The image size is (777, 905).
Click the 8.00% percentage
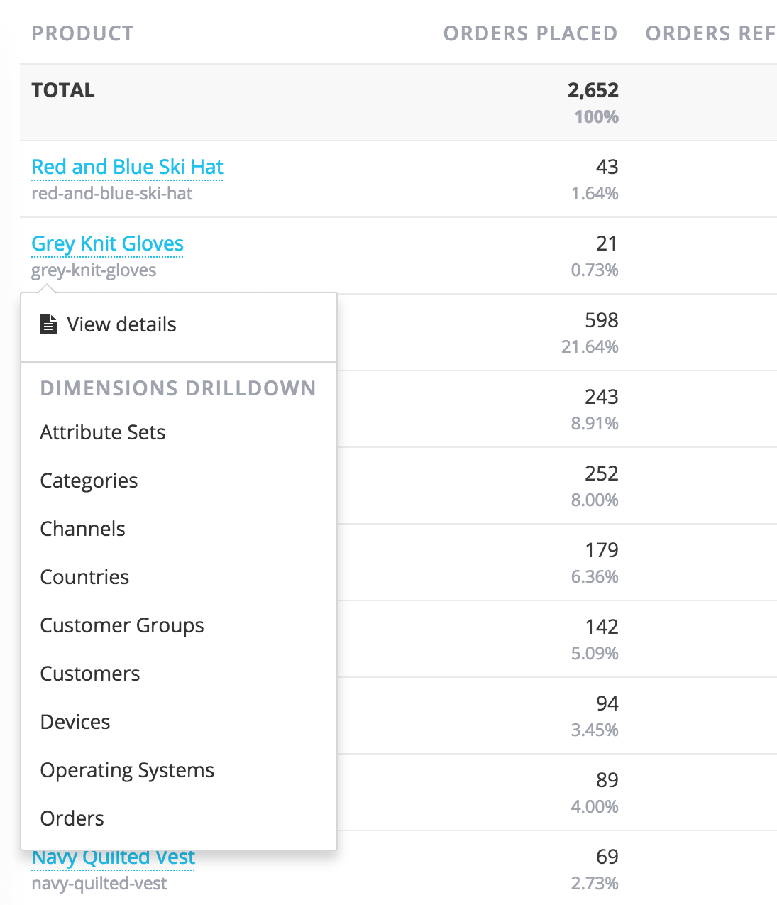pos(595,500)
